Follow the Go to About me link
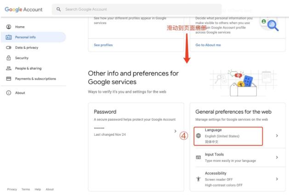This screenshot has height=195, width=289. 208,45
